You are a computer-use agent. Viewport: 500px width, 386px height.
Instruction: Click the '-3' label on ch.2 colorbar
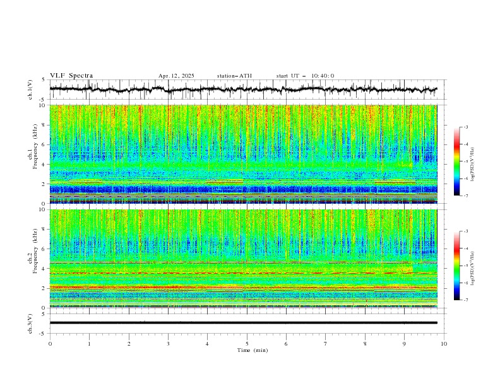466,231
